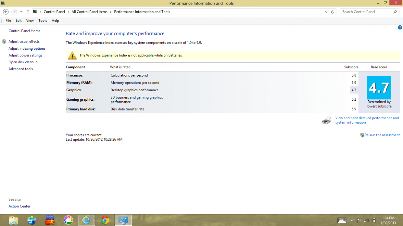Open the touch keyboard from the tray
Screen dimensions: 403x226
(342, 220)
